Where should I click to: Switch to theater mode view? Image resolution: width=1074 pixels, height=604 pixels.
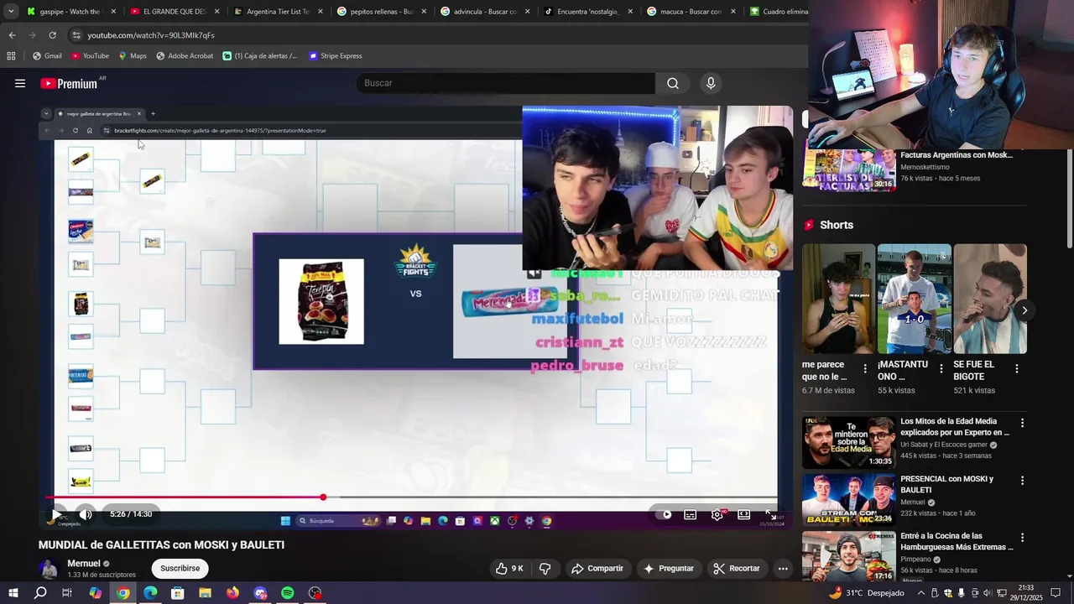743,514
